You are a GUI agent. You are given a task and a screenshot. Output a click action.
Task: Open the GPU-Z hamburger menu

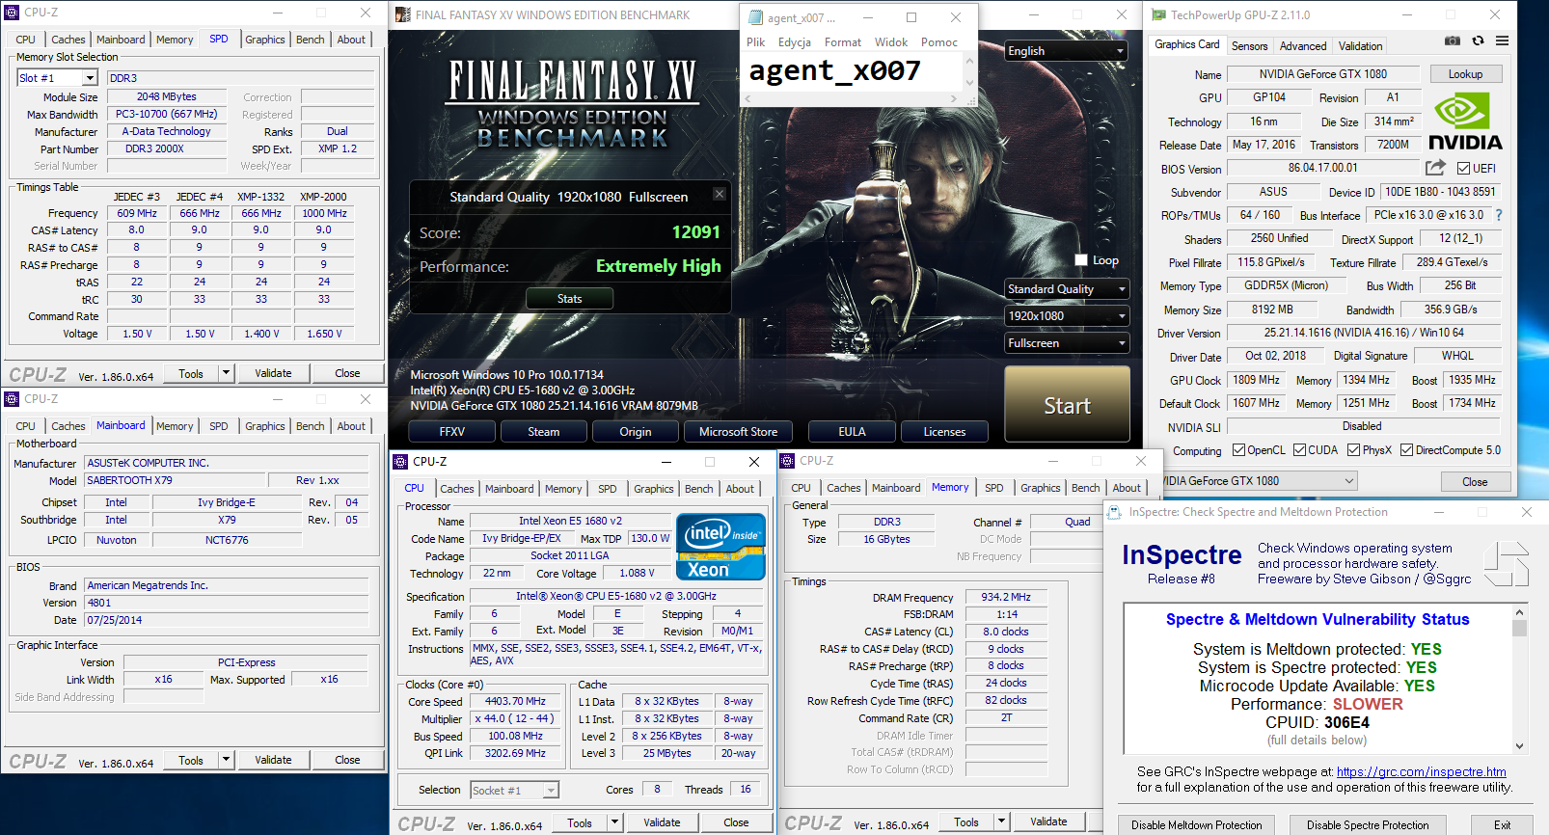click(1503, 40)
